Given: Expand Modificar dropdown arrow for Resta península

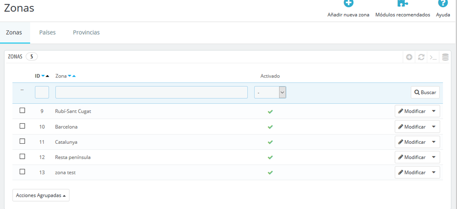Looking at the screenshot, I should [x=434, y=157].
